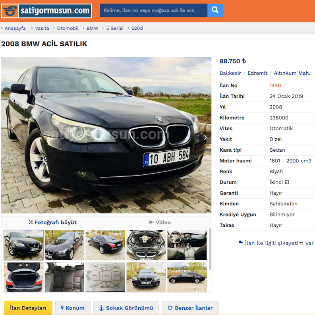Switch to the Video tab
This screenshot has height=315, width=315.
point(160,222)
